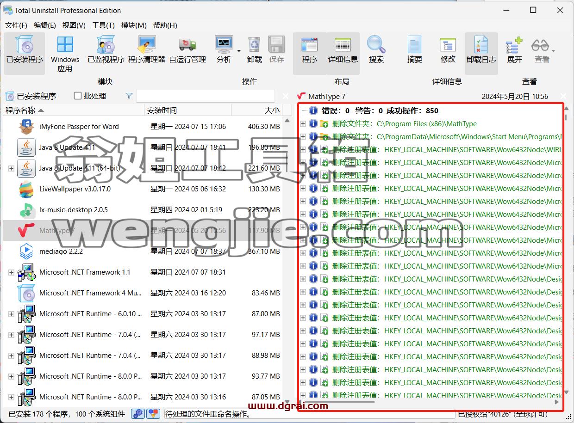Open the 自运行管理 module
This screenshot has width=574, height=423.
(x=187, y=50)
